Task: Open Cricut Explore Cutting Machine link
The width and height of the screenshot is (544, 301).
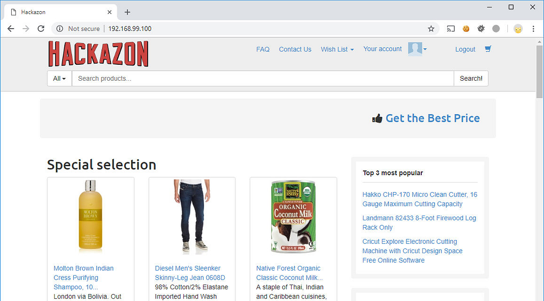Action: pyautogui.click(x=412, y=251)
